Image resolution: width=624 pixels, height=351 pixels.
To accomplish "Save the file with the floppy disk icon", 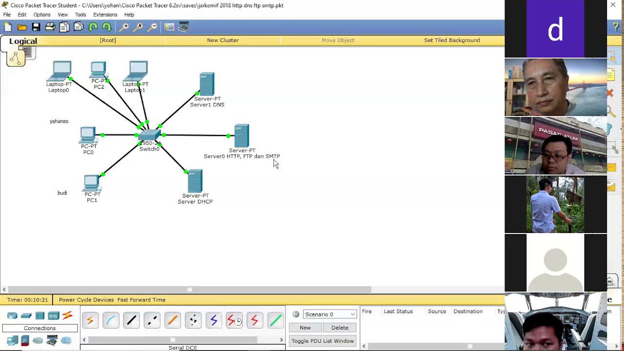I will coord(36,27).
